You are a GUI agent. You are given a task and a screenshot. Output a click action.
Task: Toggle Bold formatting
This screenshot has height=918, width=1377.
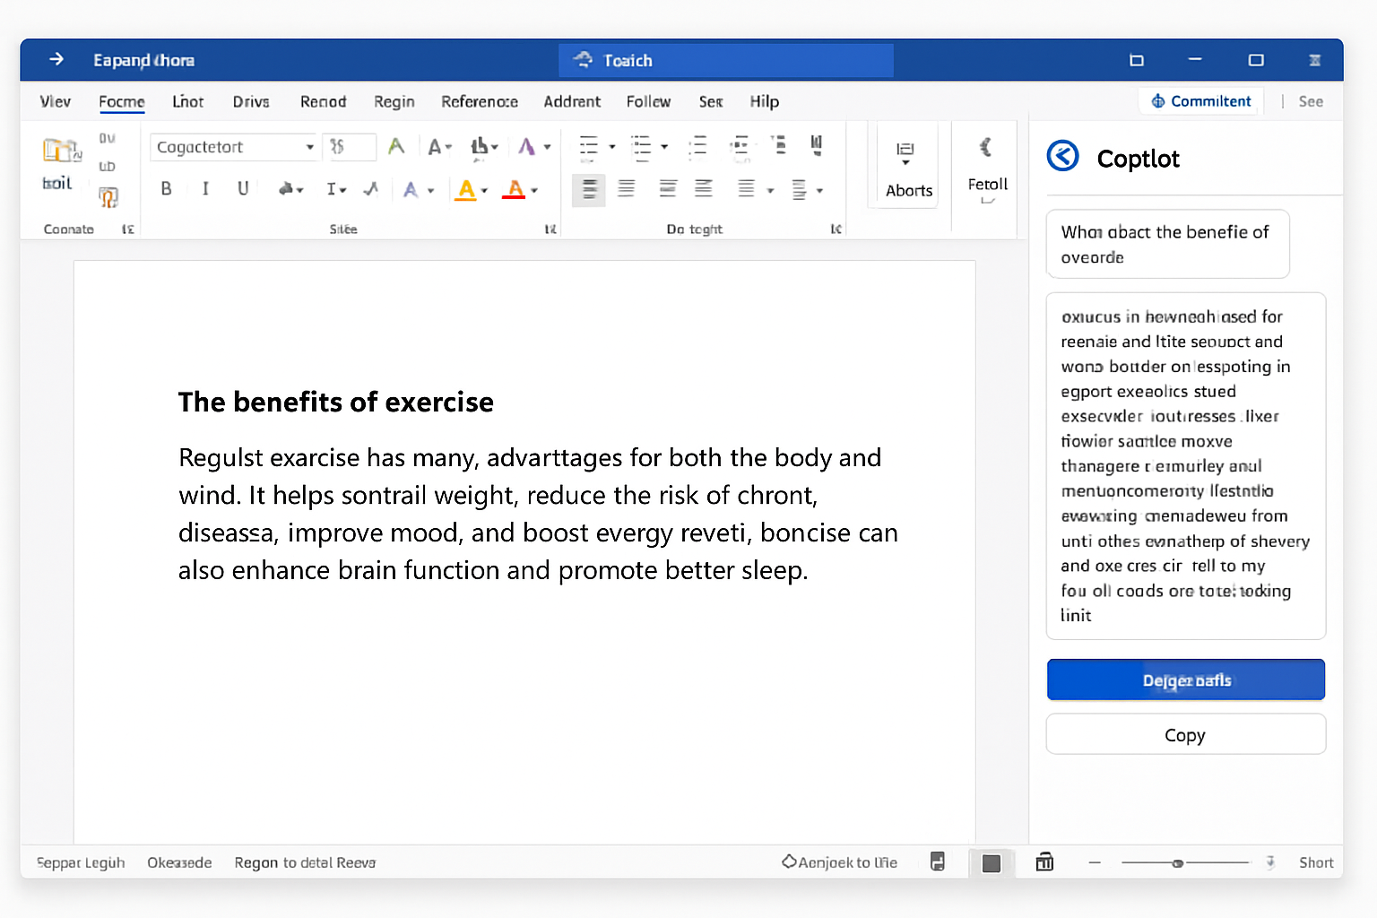(166, 189)
